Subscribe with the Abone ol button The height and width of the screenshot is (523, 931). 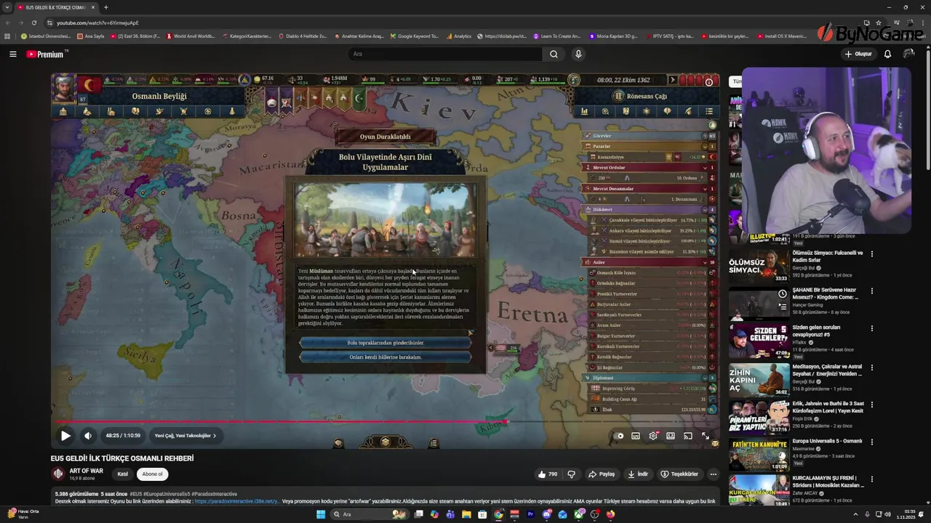[x=153, y=474]
